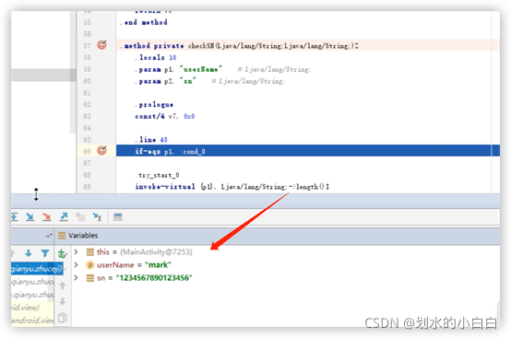
Task: Click the sn variable list icon
Action: 90,278
